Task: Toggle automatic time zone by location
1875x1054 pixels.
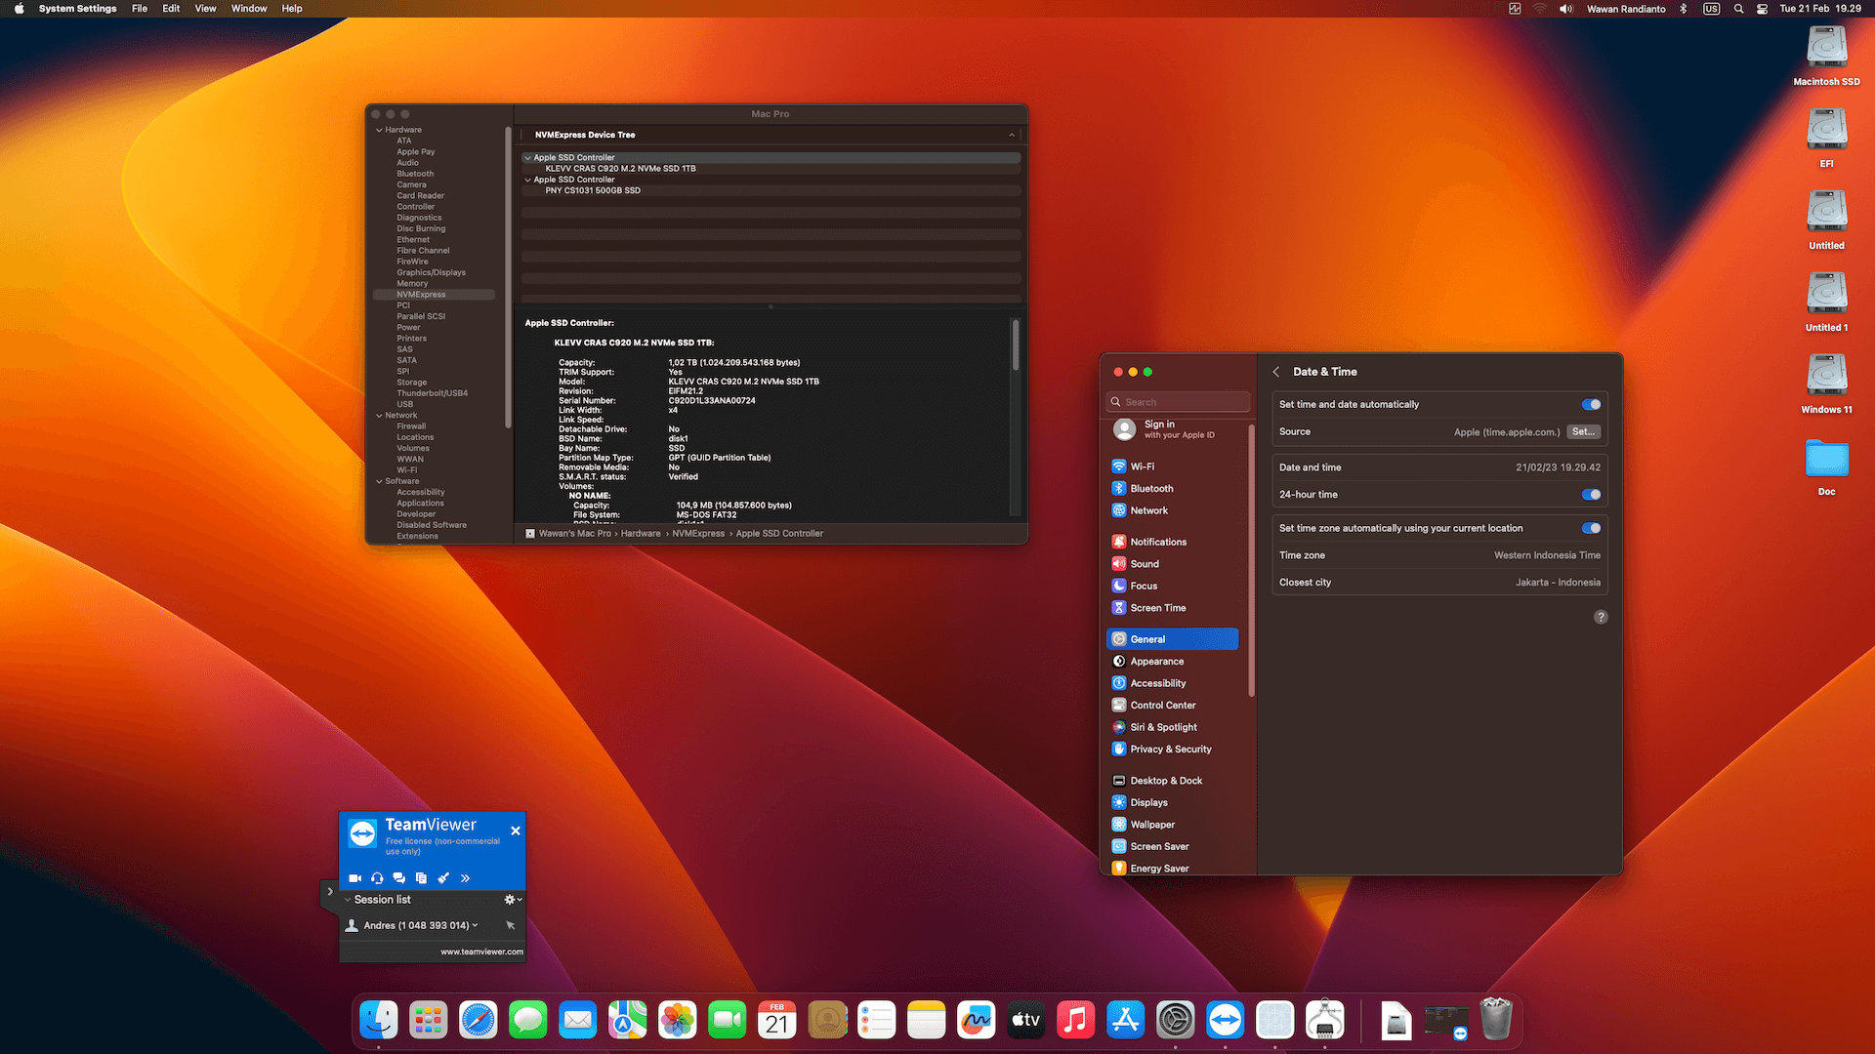Action: (x=1591, y=528)
